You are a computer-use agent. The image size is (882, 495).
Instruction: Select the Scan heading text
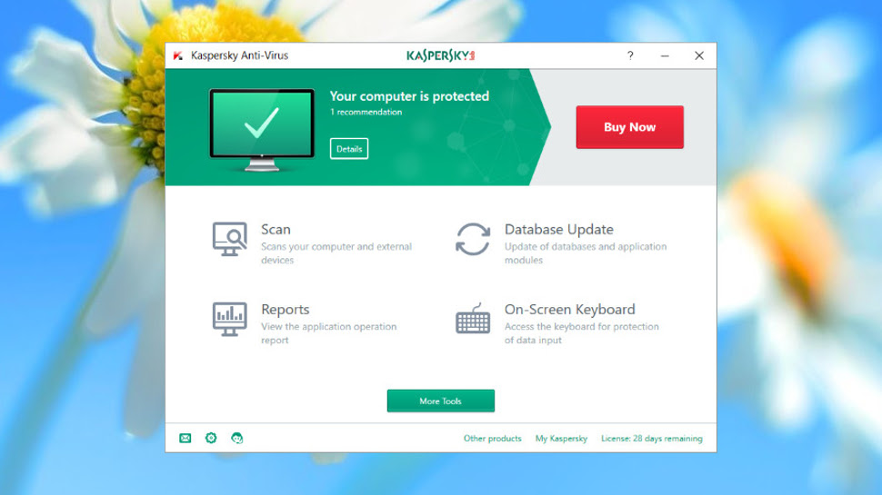[x=276, y=229]
